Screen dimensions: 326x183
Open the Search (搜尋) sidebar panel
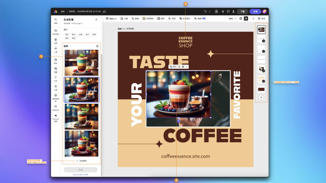tap(55, 21)
